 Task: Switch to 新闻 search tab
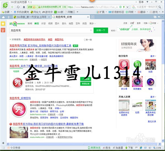pyautogui.click(x=30, y=23)
